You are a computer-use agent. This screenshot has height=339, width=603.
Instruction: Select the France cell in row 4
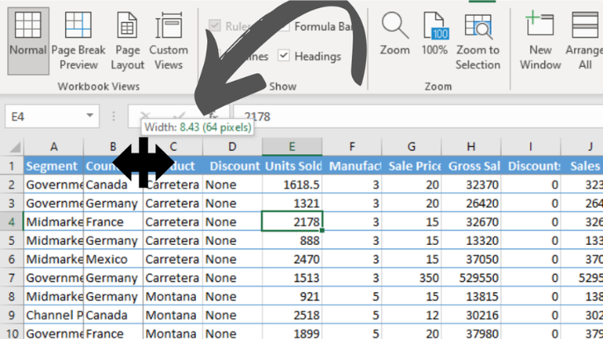(x=113, y=222)
